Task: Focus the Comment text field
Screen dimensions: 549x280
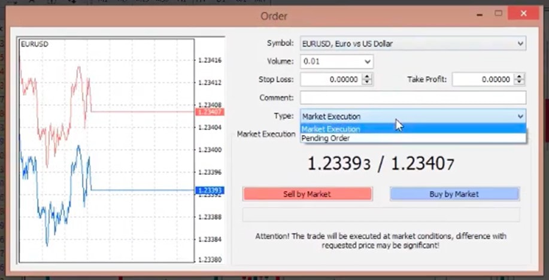Action: pos(412,98)
